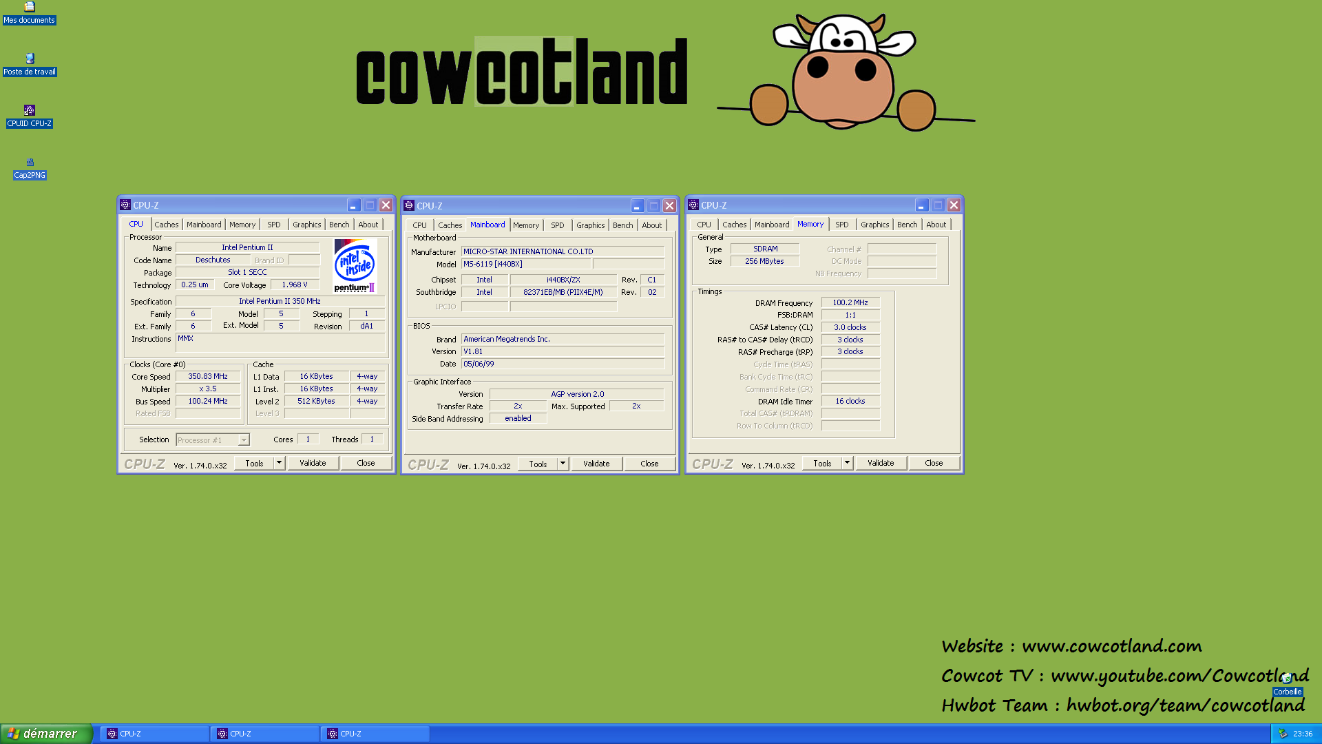1322x744 pixels.
Task: Click the MS-6119 [i440BX] model field
Action: 526,264
